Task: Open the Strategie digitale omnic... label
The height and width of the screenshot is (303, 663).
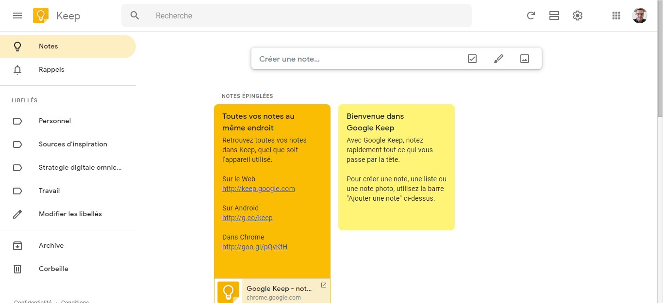Action: (x=68, y=168)
